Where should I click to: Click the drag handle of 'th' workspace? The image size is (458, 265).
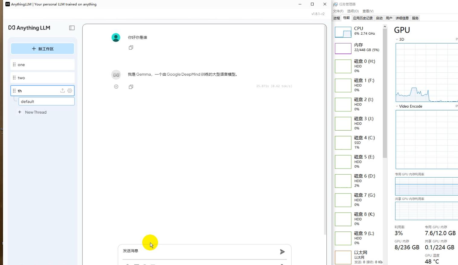(x=14, y=90)
